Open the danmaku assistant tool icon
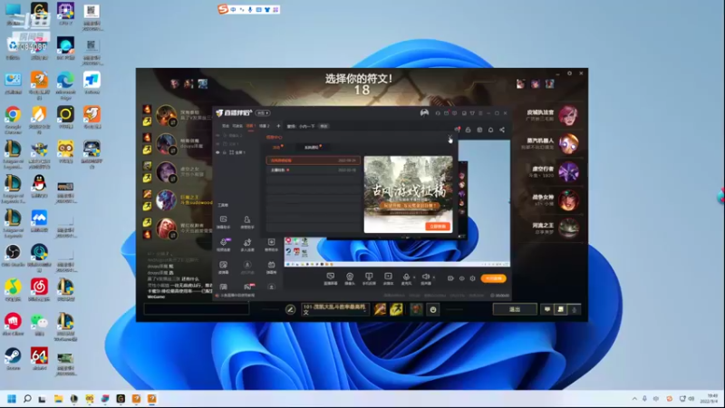 [x=223, y=221]
